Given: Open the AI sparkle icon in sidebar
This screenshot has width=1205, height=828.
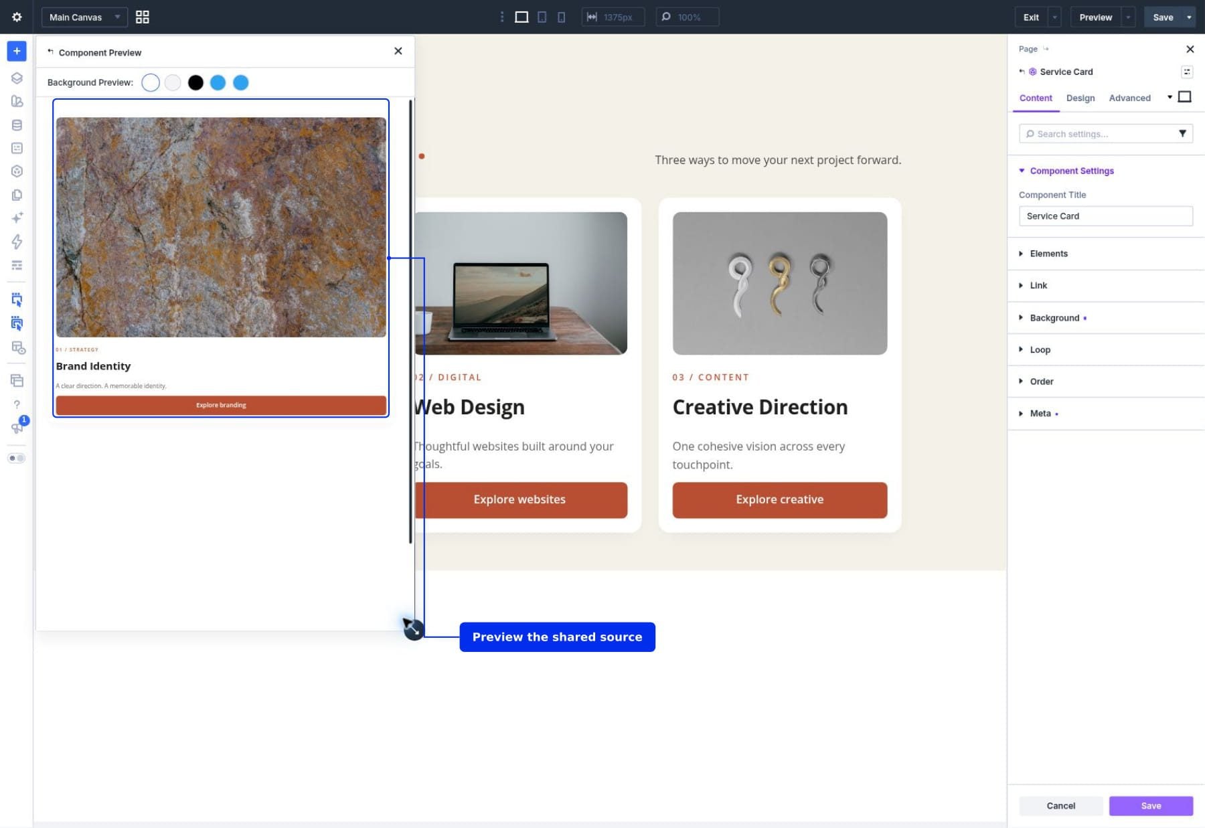Looking at the screenshot, I should tap(17, 218).
